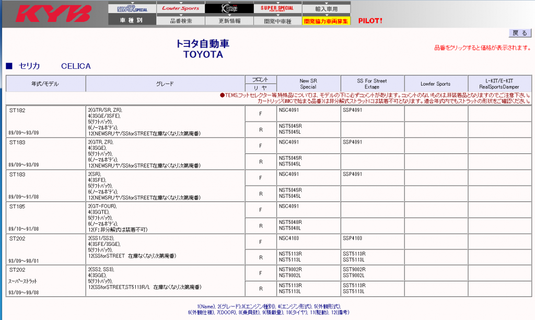Click the red PILOT! link
The image size is (535, 320).
(370, 21)
